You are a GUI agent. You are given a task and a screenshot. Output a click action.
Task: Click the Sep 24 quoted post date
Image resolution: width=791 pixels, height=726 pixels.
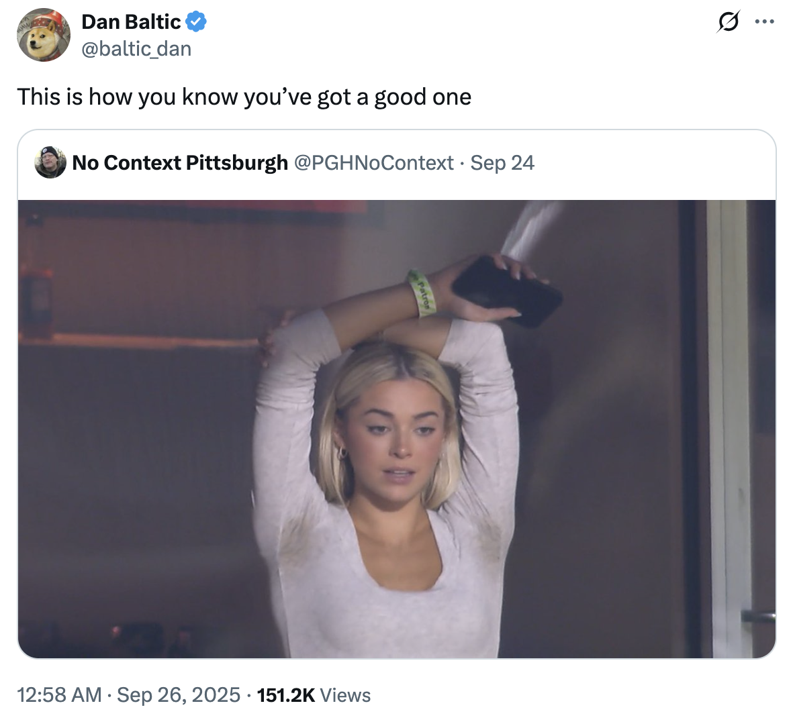[502, 163]
